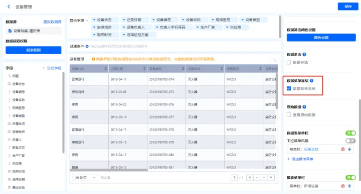Open dropdown for 设备名称 display field

tap(184, 20)
